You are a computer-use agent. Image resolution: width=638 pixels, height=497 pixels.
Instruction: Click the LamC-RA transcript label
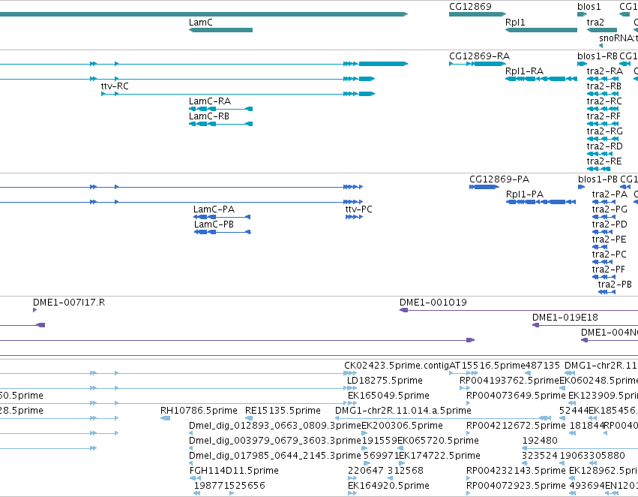point(210,101)
